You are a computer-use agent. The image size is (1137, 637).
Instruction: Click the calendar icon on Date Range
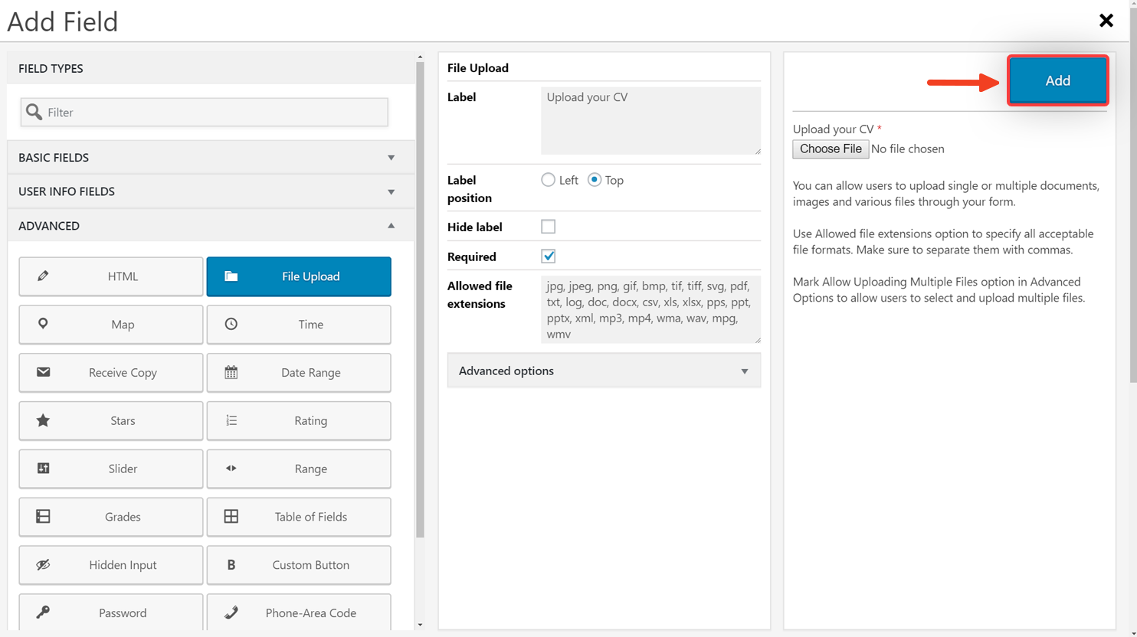[231, 372]
